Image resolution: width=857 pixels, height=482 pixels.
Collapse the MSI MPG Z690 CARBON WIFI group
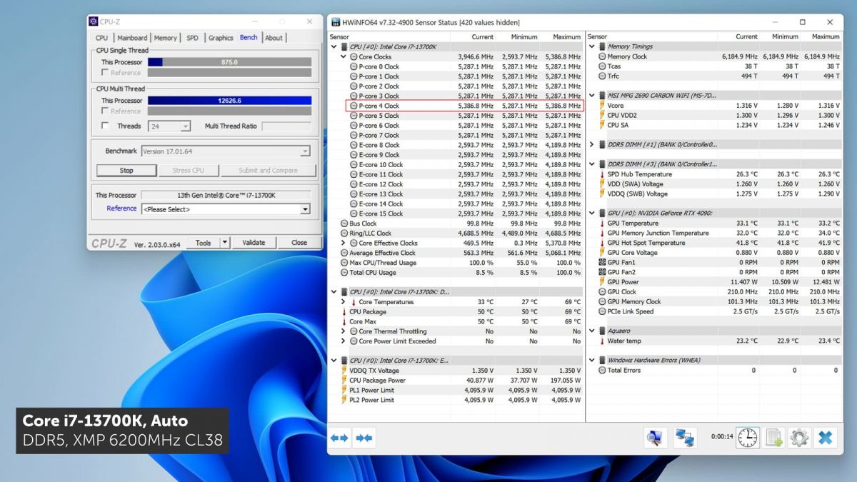(591, 95)
